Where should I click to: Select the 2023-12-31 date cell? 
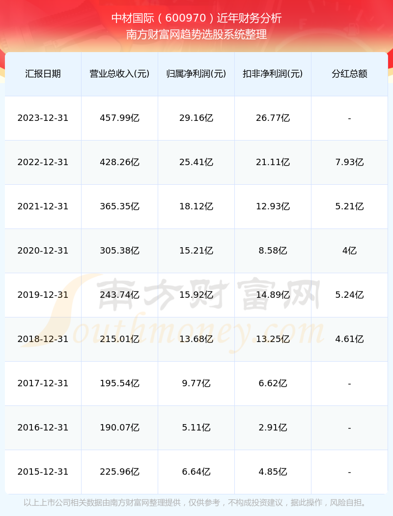pyautogui.click(x=43, y=118)
